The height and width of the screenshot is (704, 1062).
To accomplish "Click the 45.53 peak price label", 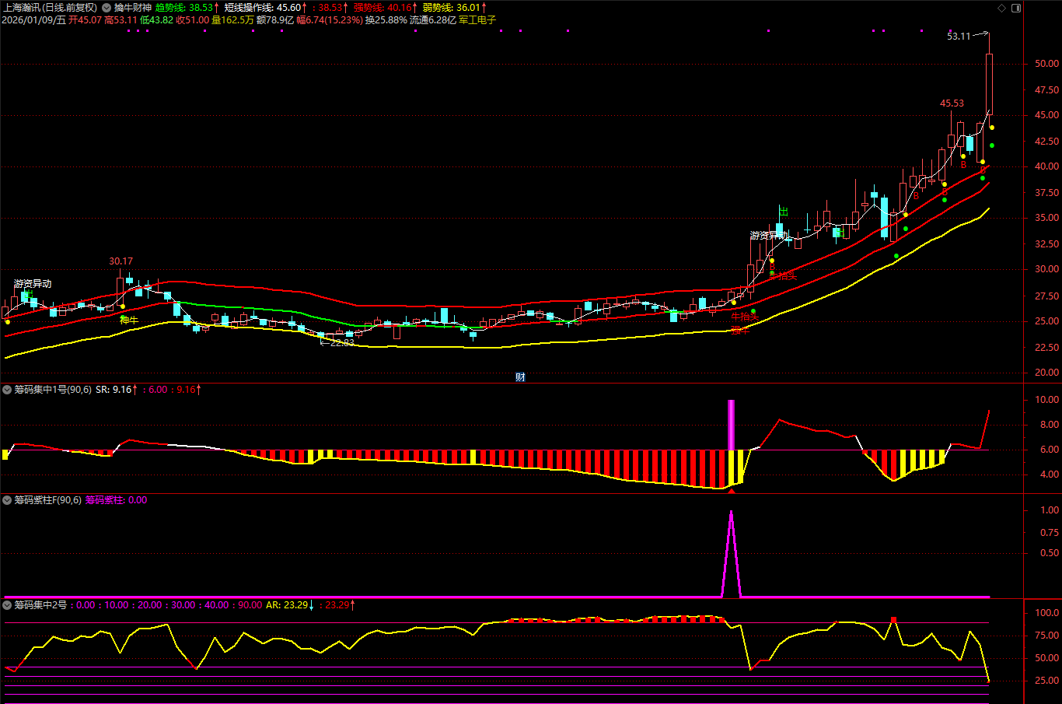I will coord(952,103).
